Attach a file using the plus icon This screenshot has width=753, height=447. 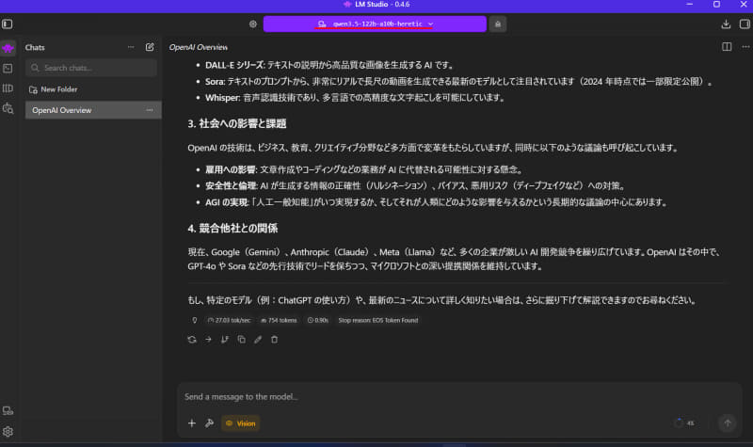point(192,423)
